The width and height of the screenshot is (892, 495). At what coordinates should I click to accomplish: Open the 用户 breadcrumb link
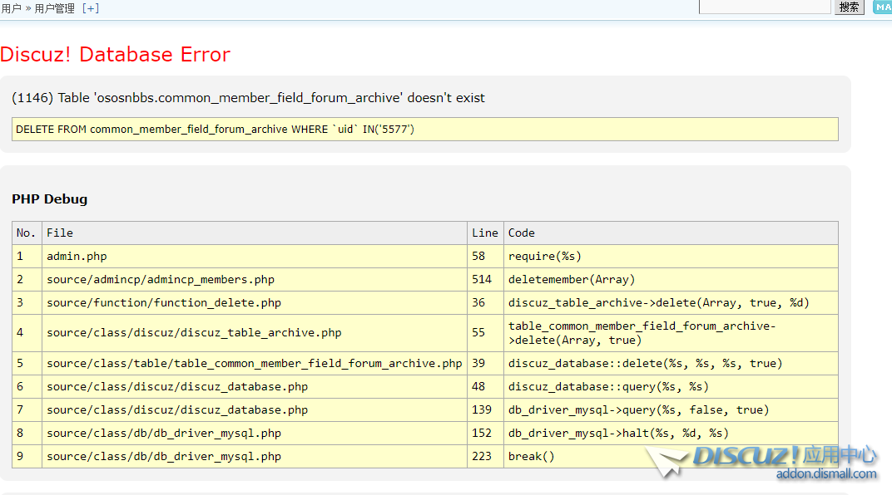[x=11, y=8]
